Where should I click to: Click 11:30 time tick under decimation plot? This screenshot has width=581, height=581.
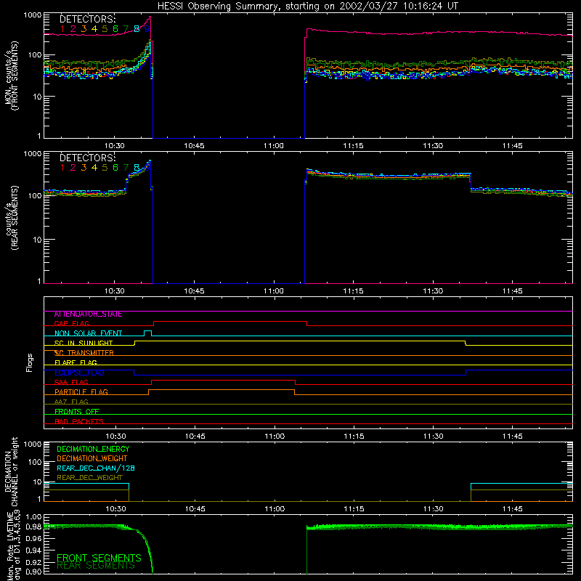point(433,509)
